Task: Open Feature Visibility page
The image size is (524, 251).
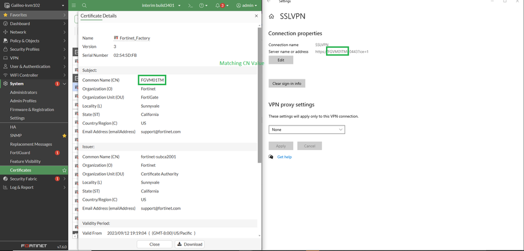Action: (25, 161)
